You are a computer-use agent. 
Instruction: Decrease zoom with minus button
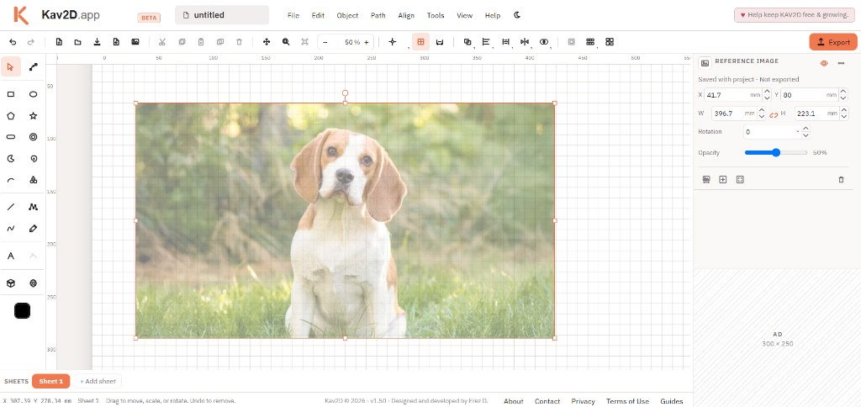tap(325, 42)
